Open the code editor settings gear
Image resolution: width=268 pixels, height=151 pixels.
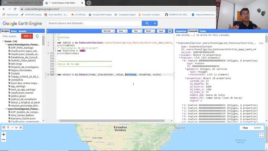coord(170,31)
